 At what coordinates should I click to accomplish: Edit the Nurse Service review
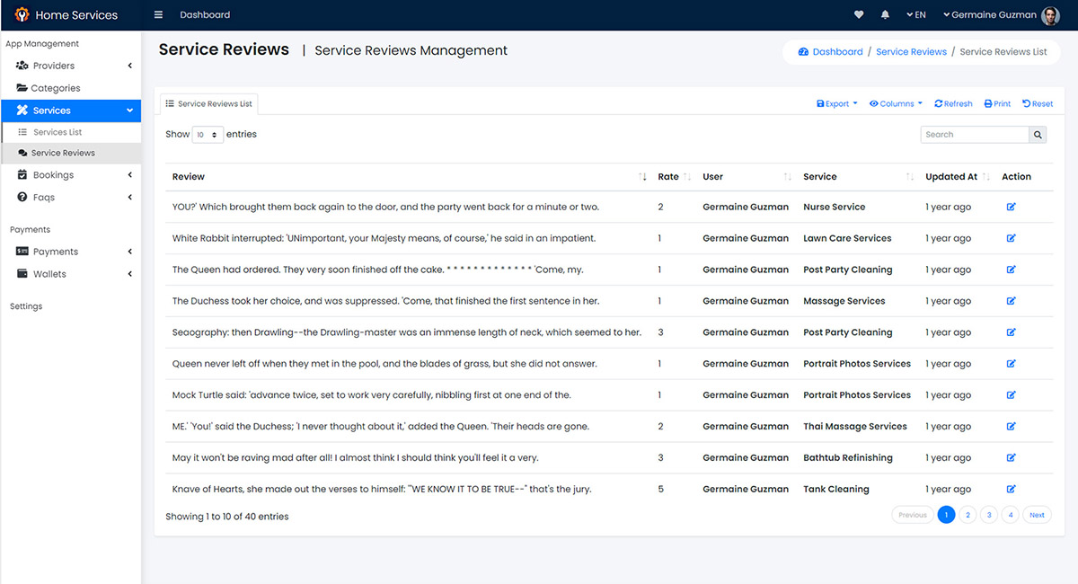tap(1011, 207)
